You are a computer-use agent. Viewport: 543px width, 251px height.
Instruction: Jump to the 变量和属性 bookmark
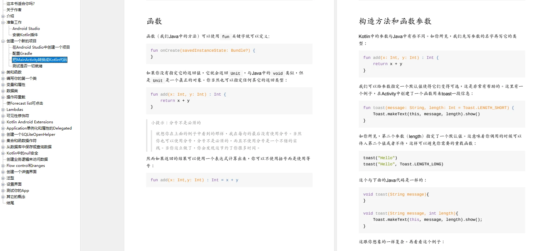coord(16,85)
